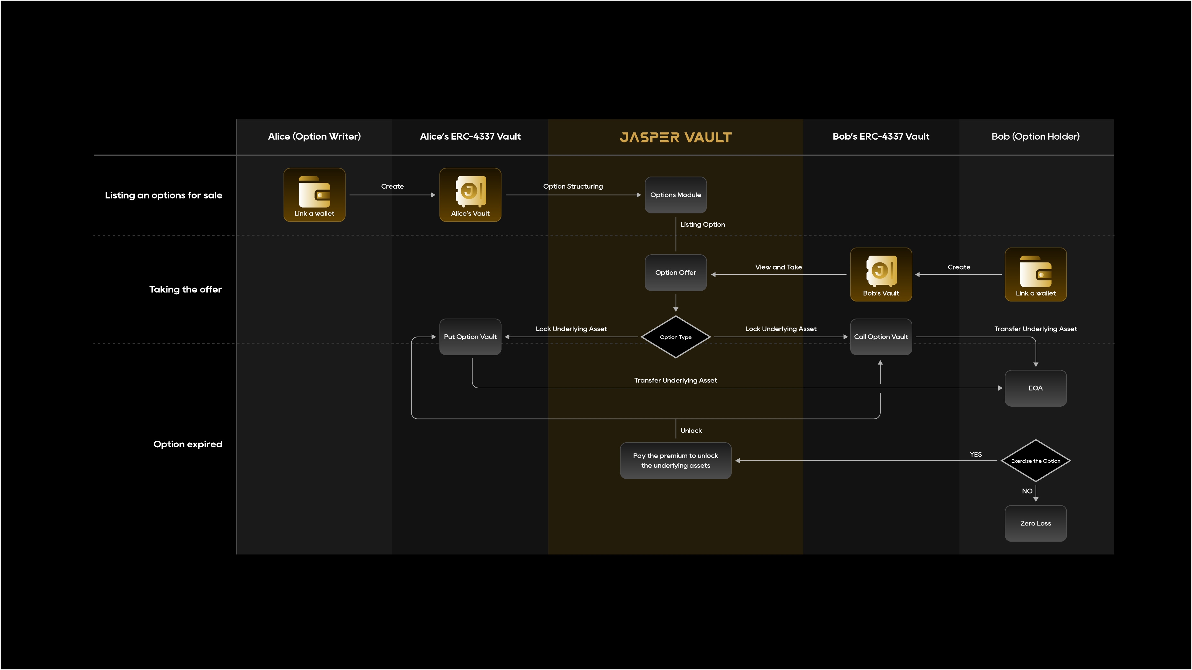Click the Taking the offer row label
The image size is (1192, 670).
pos(186,289)
